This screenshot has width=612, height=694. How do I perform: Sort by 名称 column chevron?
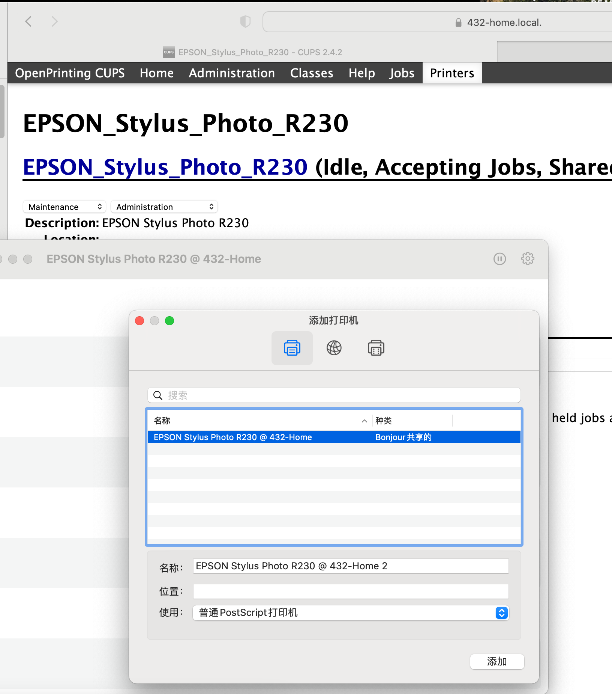pyautogui.click(x=364, y=421)
